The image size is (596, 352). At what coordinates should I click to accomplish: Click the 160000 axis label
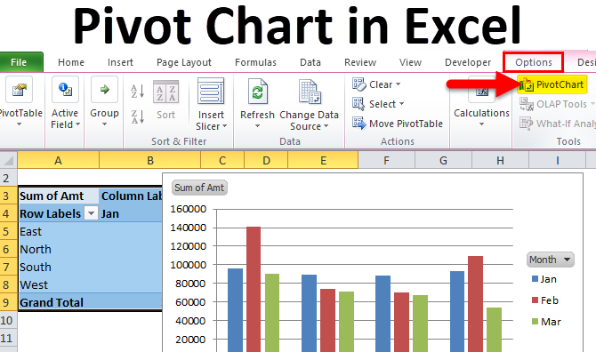[189, 209]
